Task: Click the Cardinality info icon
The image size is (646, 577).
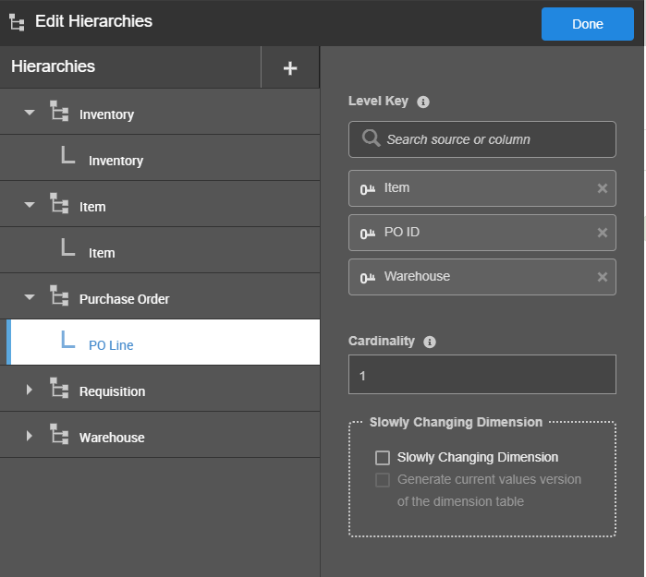Action: point(429,342)
